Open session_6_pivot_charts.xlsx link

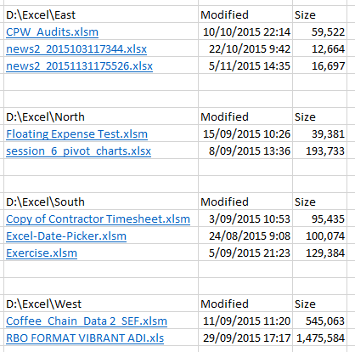78,151
